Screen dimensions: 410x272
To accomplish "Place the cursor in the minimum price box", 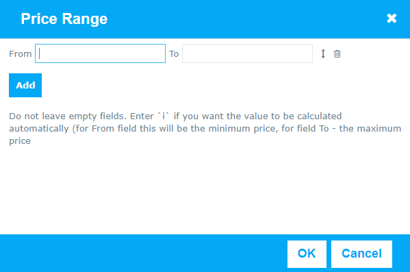I will coord(100,53).
